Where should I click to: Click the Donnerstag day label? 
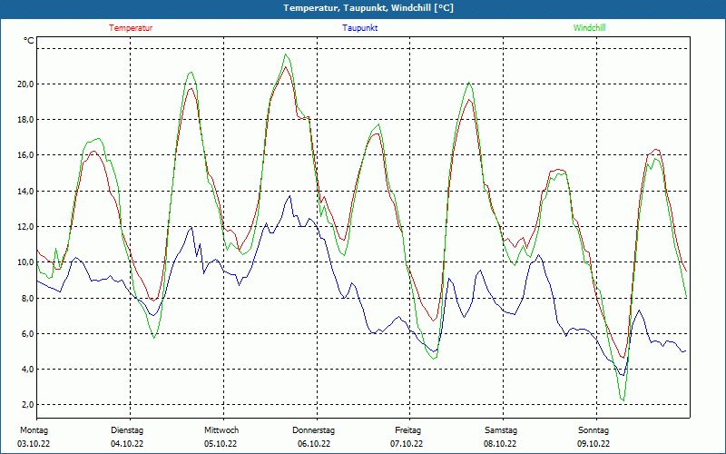[x=313, y=430]
